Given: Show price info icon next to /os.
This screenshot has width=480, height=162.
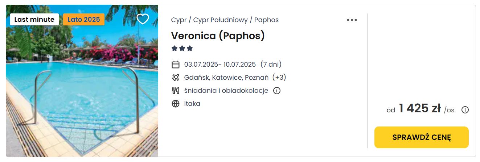Looking at the screenshot, I should point(465,110).
